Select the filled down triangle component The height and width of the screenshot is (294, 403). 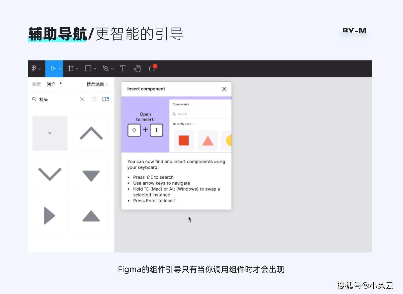click(91, 174)
